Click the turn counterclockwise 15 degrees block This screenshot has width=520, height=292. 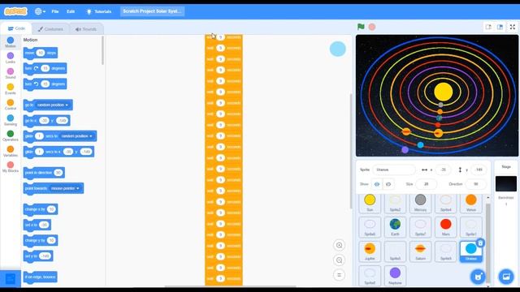(45, 84)
